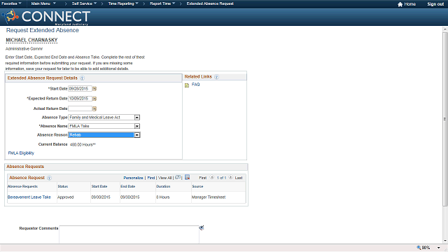448x252 pixels.
Task: Open the Main Menu dropdown
Action: (43, 3)
